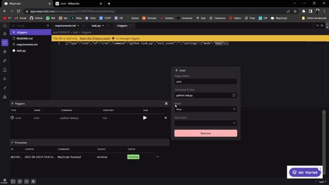Click the Trigger Name input field
Viewport: 329px width, 185px height.
[x=206, y=82]
